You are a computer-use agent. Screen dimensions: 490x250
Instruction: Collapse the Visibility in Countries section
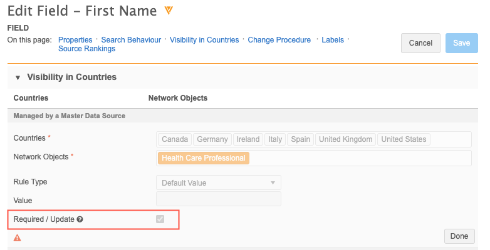(x=18, y=77)
